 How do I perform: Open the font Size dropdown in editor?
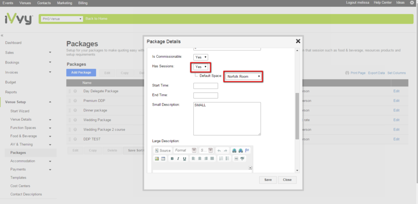[x=206, y=150]
